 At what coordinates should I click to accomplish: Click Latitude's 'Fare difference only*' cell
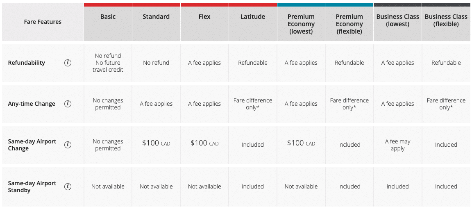pos(253,104)
